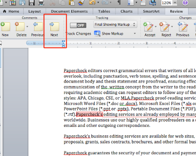Open Final Showing Markup dropdown
The width and height of the screenshot is (196, 156).
115,24
